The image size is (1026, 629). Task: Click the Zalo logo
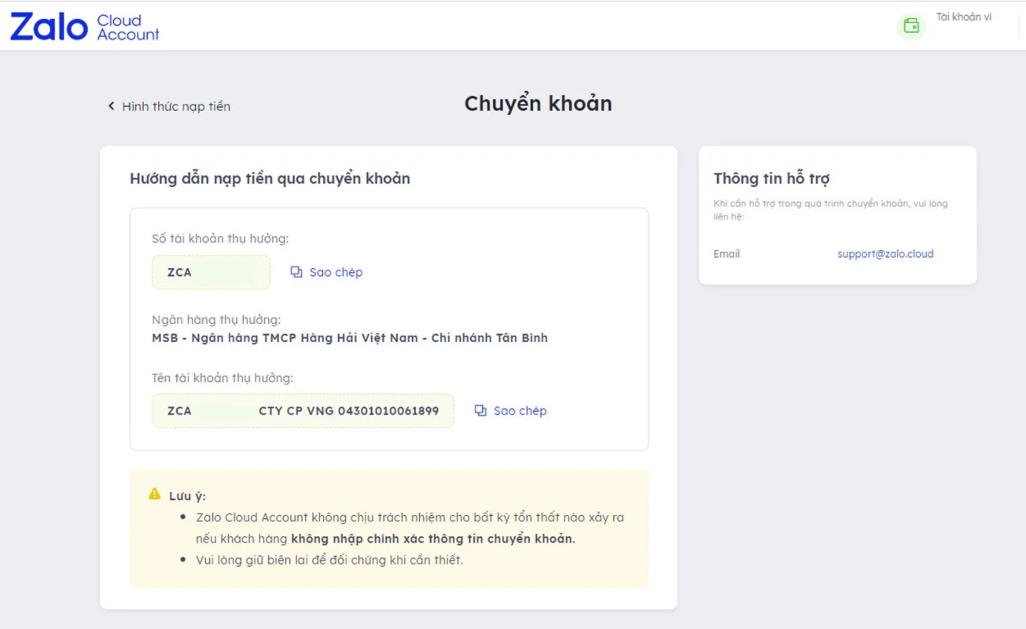coord(49,27)
